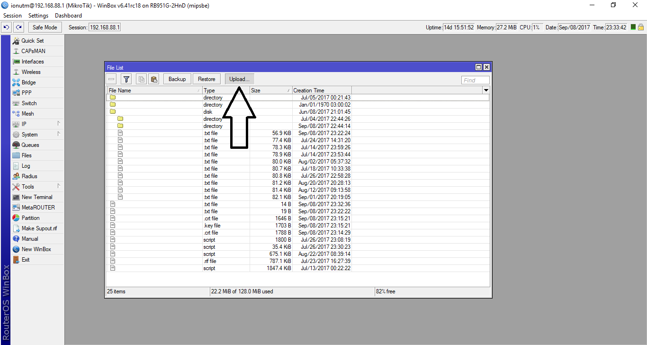The width and height of the screenshot is (647, 345).
Task: Click the paste icon in File List toolbar
Action: point(154,79)
